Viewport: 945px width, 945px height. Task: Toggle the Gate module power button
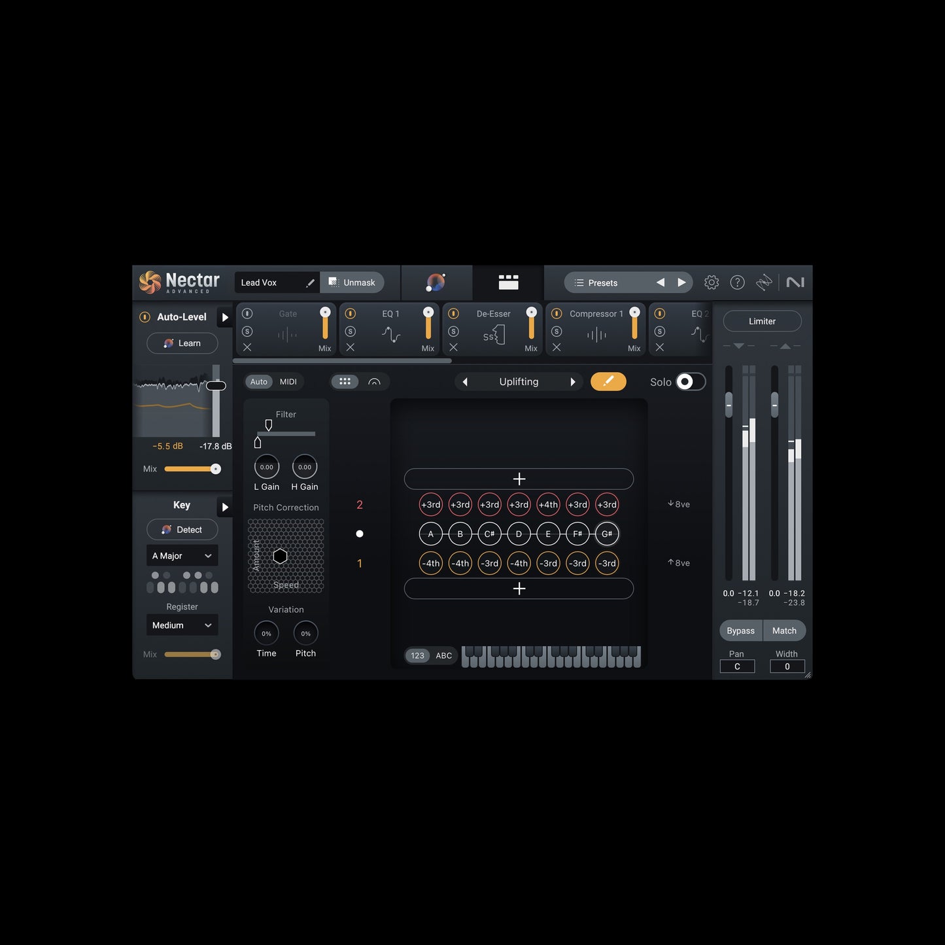point(247,314)
